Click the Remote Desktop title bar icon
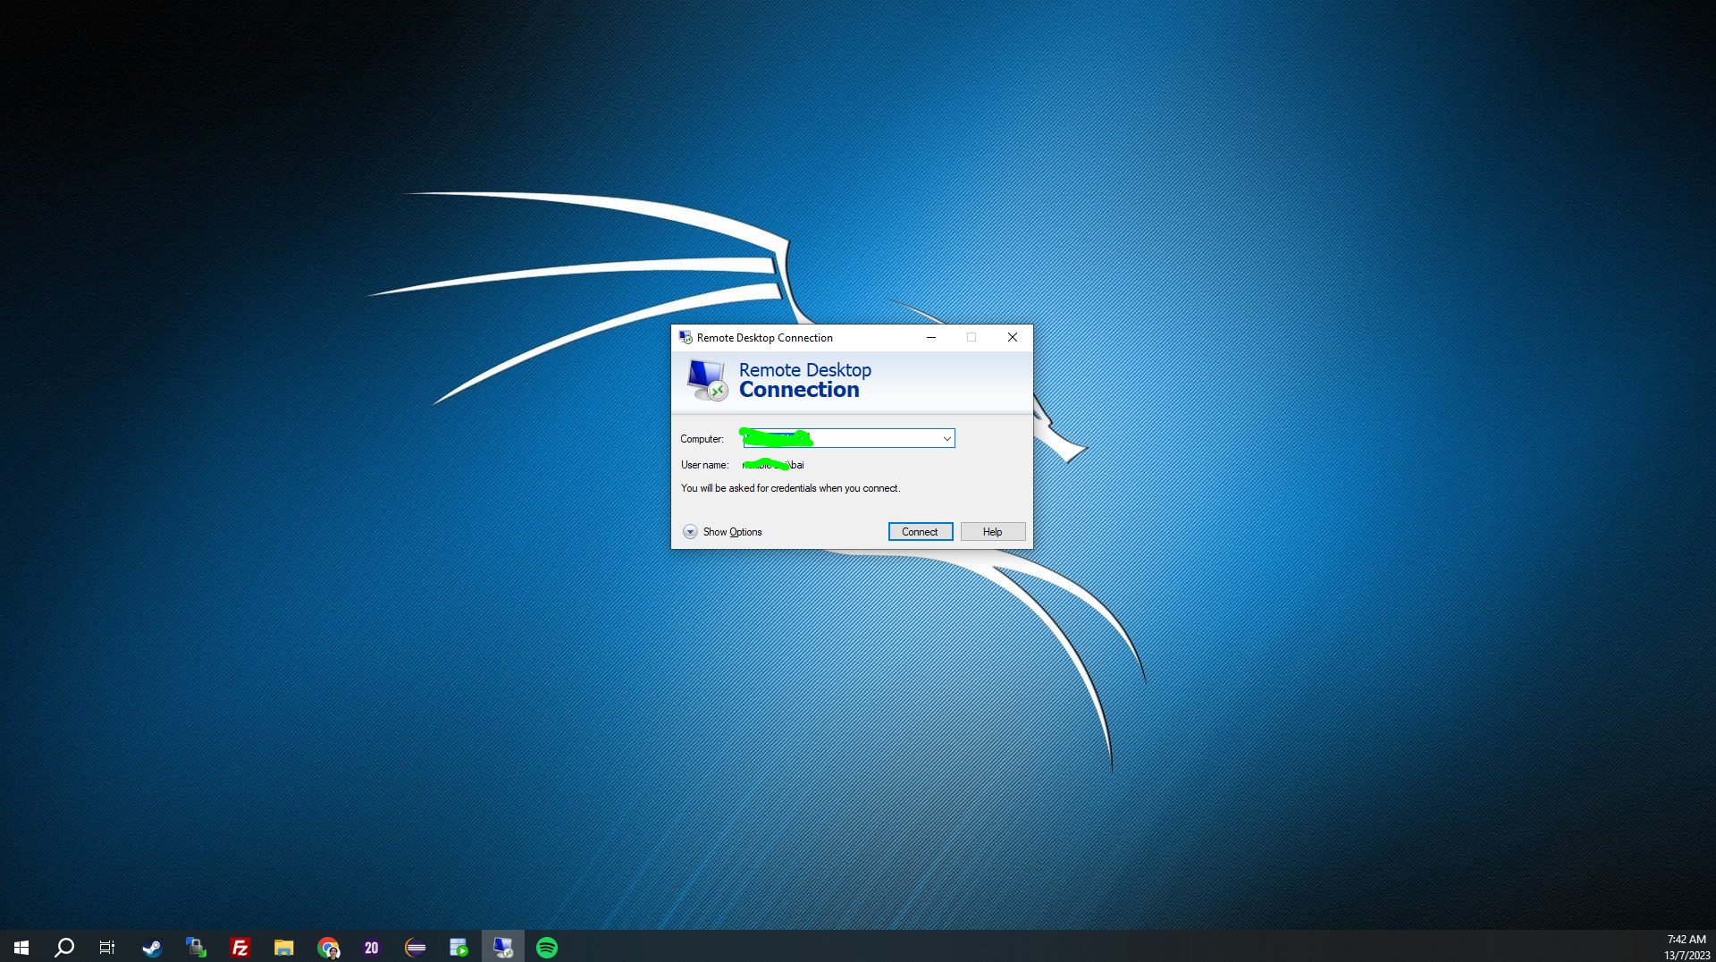 pos(686,337)
